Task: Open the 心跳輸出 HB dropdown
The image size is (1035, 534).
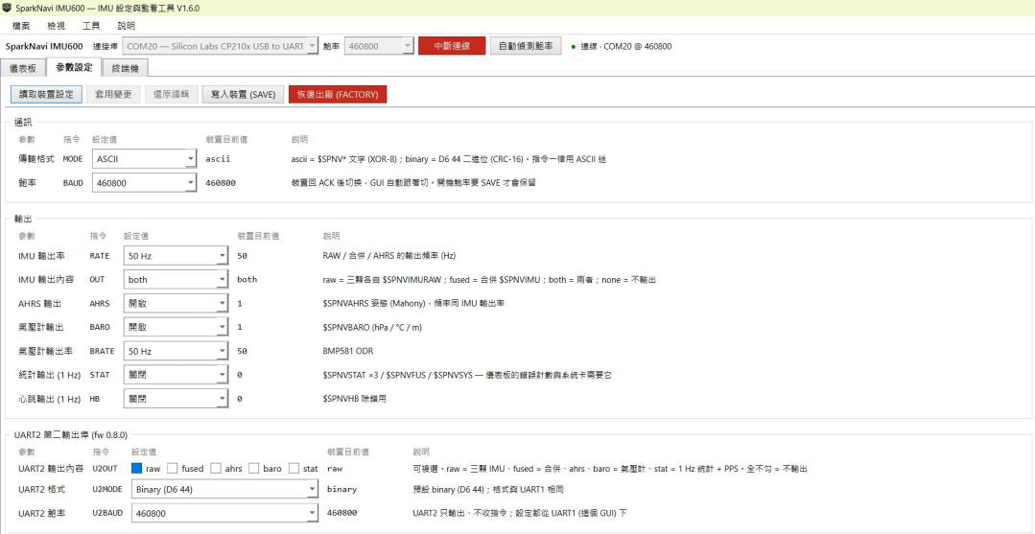Action: 176,399
